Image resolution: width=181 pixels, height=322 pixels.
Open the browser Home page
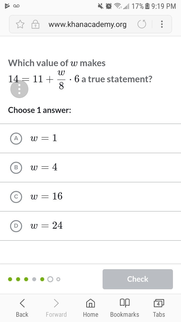pos(90,307)
